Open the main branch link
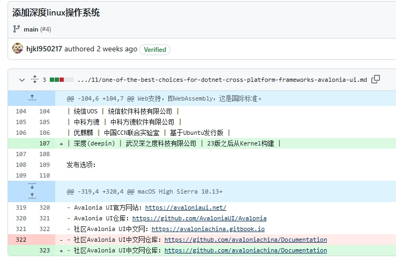 click(x=31, y=29)
